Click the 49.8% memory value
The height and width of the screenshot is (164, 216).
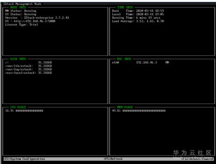point(116,111)
